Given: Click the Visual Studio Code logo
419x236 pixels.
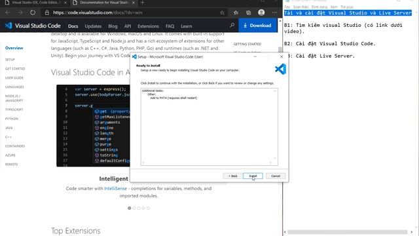Looking at the screenshot, I should pos(33,26).
